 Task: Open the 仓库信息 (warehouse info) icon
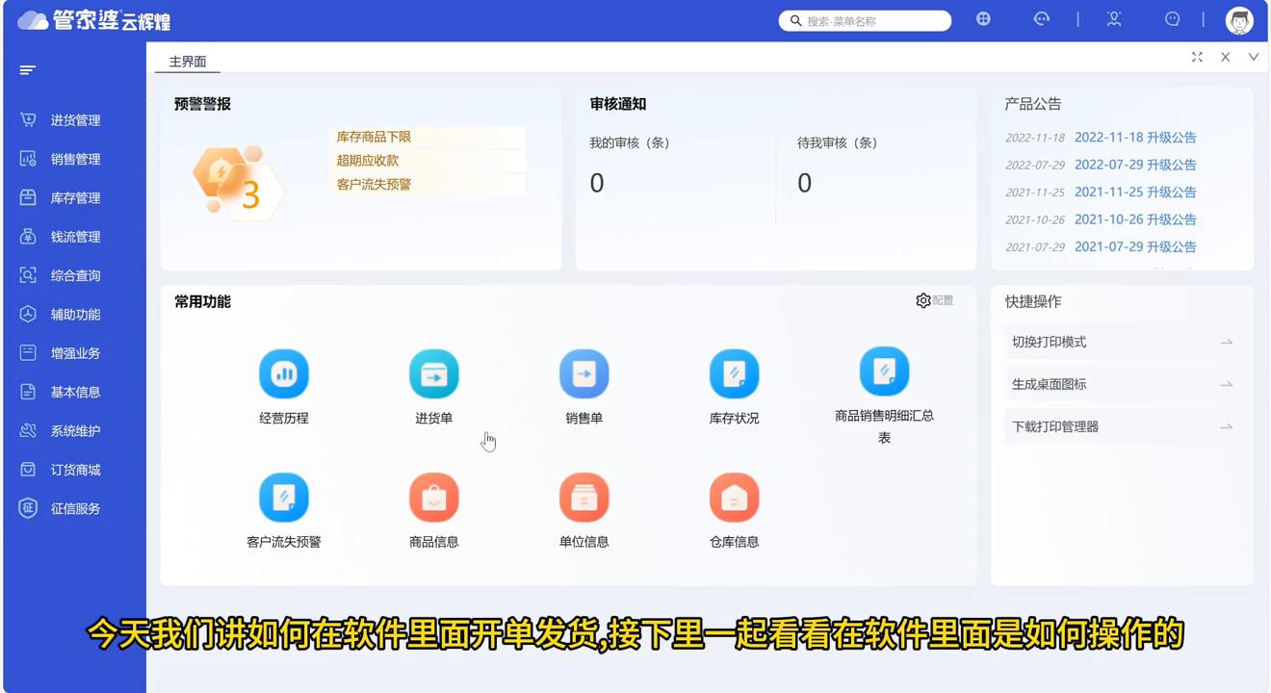coord(734,498)
